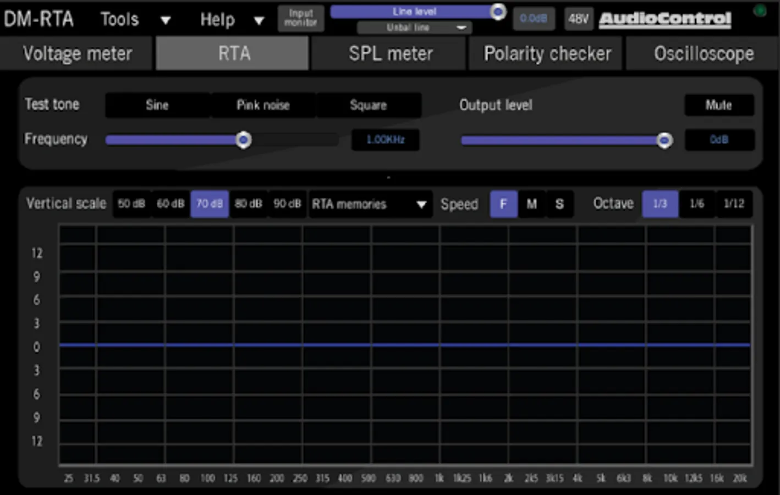Open the Unbal line dropdown
The height and width of the screenshot is (495, 780).
point(414,28)
